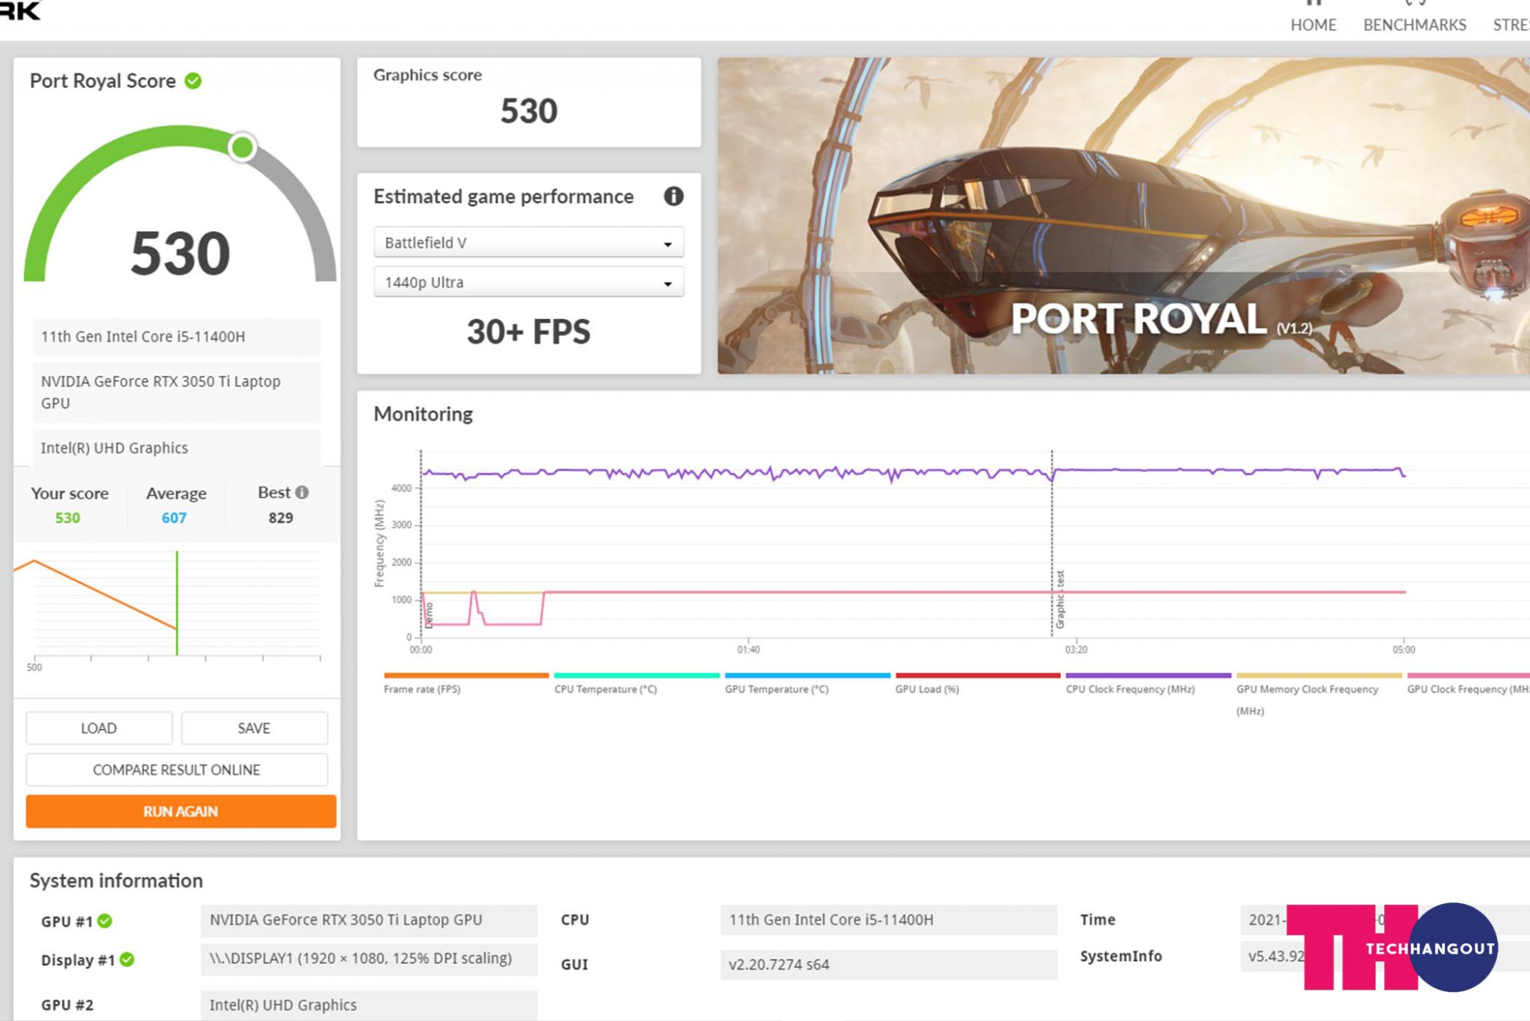Switch to the BENCHMARKS tab

click(x=1414, y=25)
